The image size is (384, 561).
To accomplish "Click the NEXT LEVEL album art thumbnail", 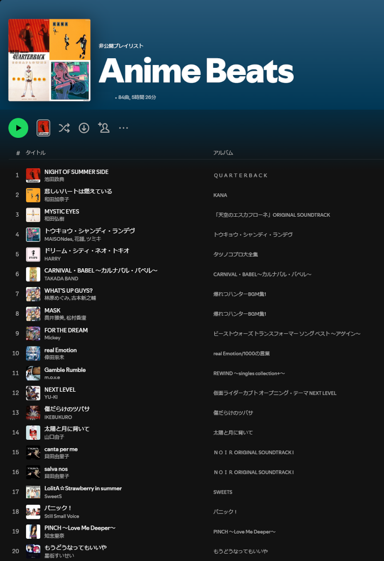I will pos(33,393).
